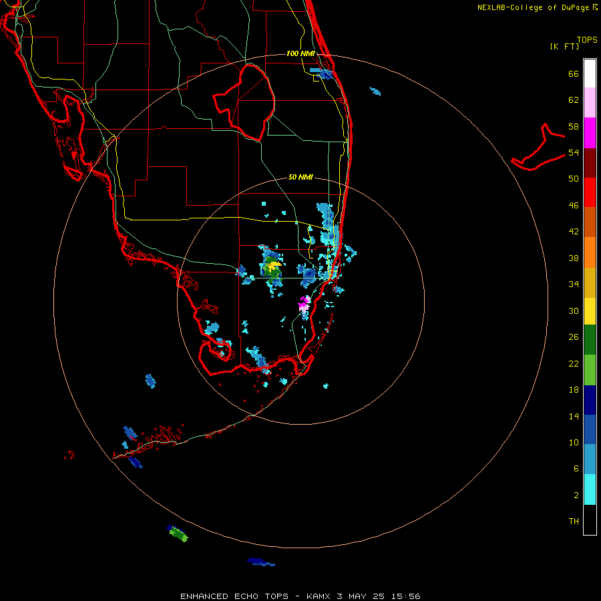This screenshot has height=601, width=601.
Task: Select the dark red legend swatch
Action: tap(590, 162)
